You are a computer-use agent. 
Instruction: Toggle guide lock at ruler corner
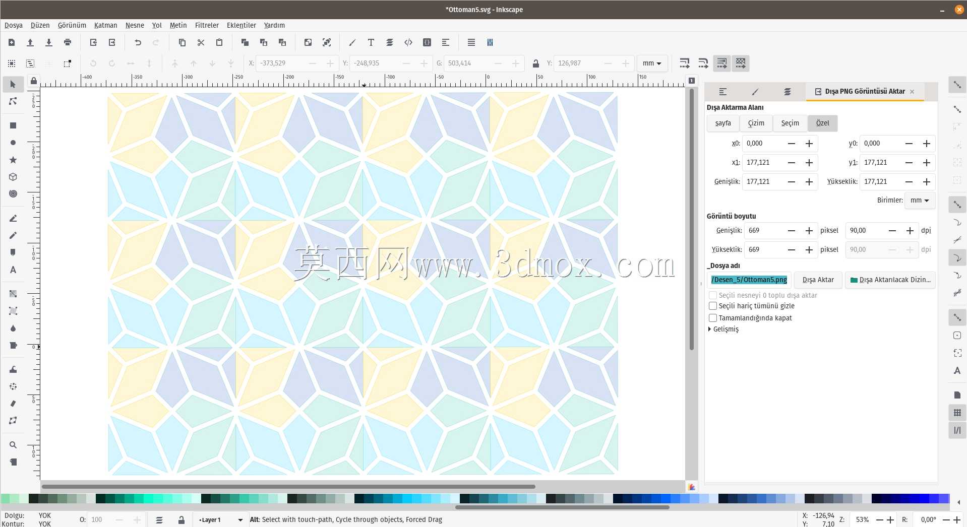[x=33, y=81]
